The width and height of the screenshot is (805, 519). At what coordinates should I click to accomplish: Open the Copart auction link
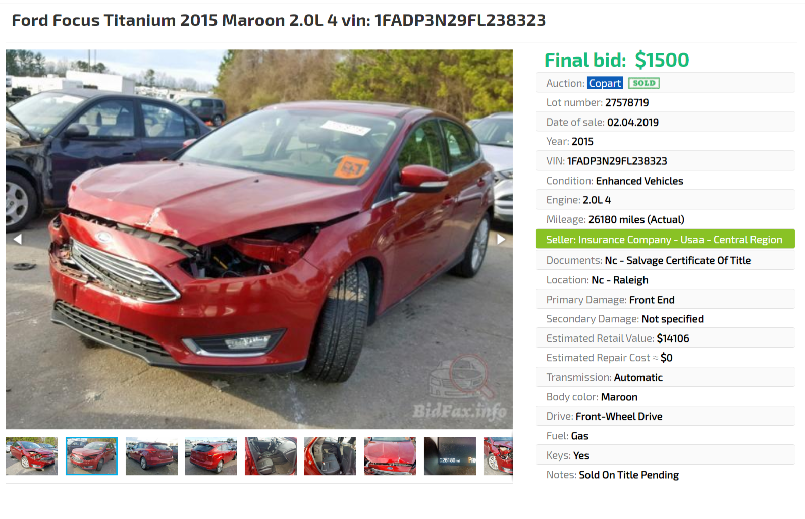(x=605, y=83)
